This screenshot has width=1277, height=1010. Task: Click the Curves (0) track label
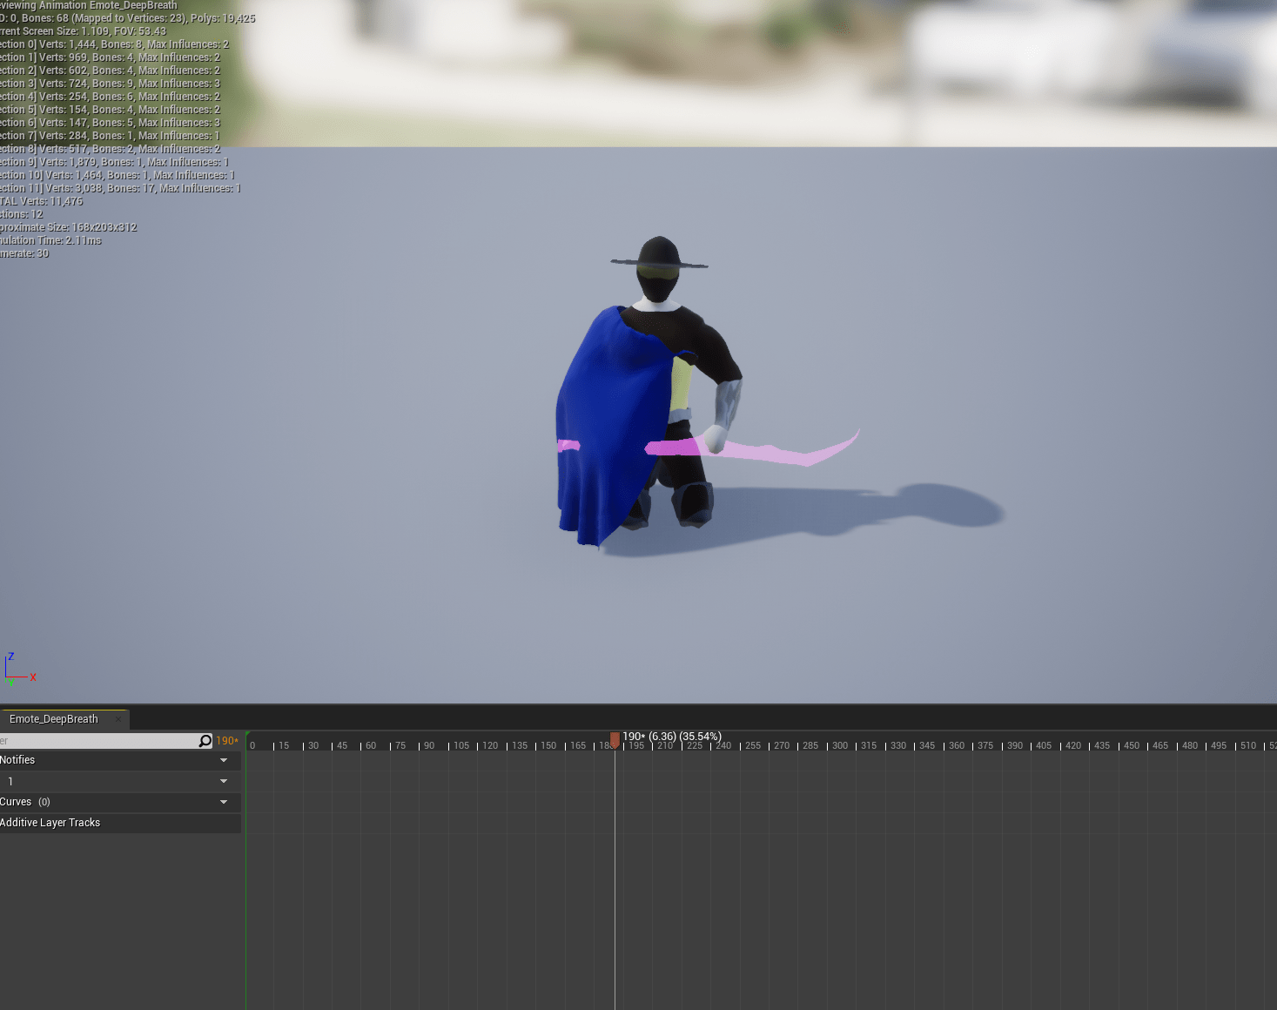25,802
